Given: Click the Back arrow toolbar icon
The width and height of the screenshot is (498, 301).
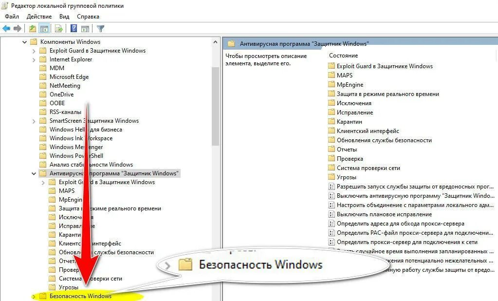Looking at the screenshot, I should [6, 29].
